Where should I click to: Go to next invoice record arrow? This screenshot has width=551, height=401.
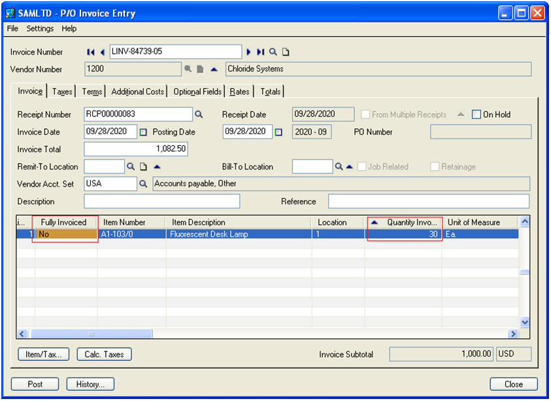[248, 52]
